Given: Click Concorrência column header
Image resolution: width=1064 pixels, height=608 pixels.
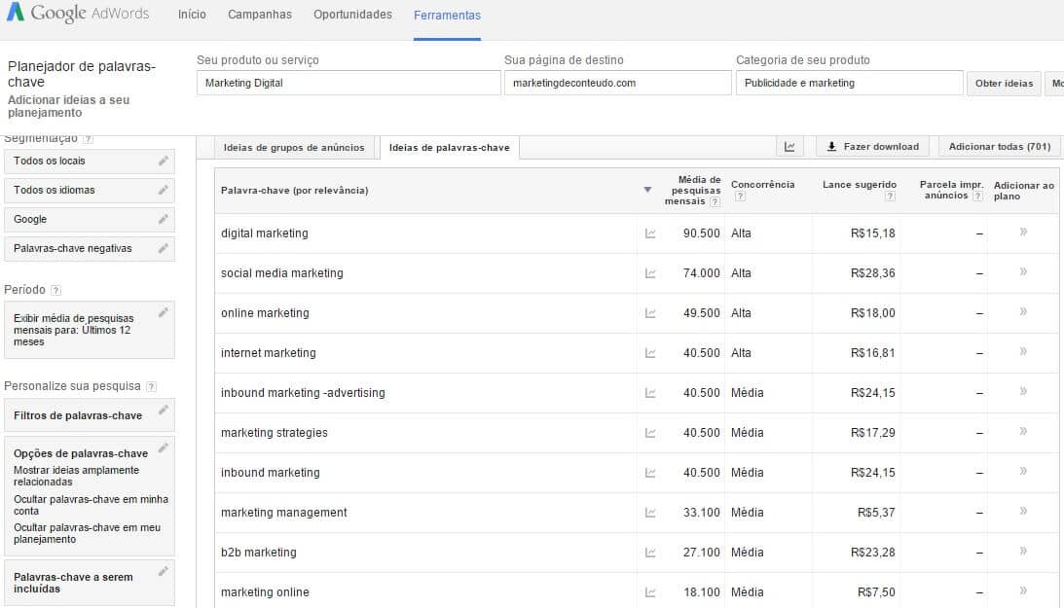Looking at the screenshot, I should coord(763,185).
